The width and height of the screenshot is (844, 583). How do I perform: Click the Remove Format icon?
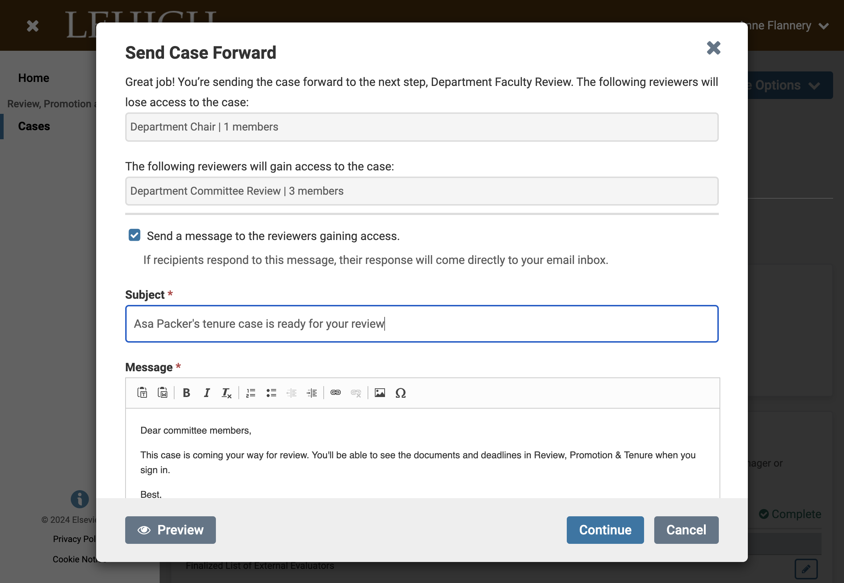tap(227, 393)
